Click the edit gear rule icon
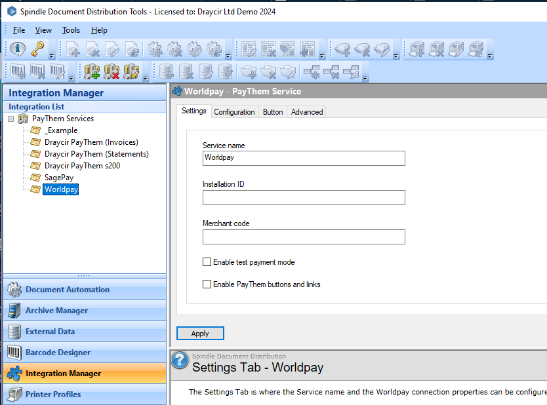Viewport: 547px width, 405px height. (194, 50)
